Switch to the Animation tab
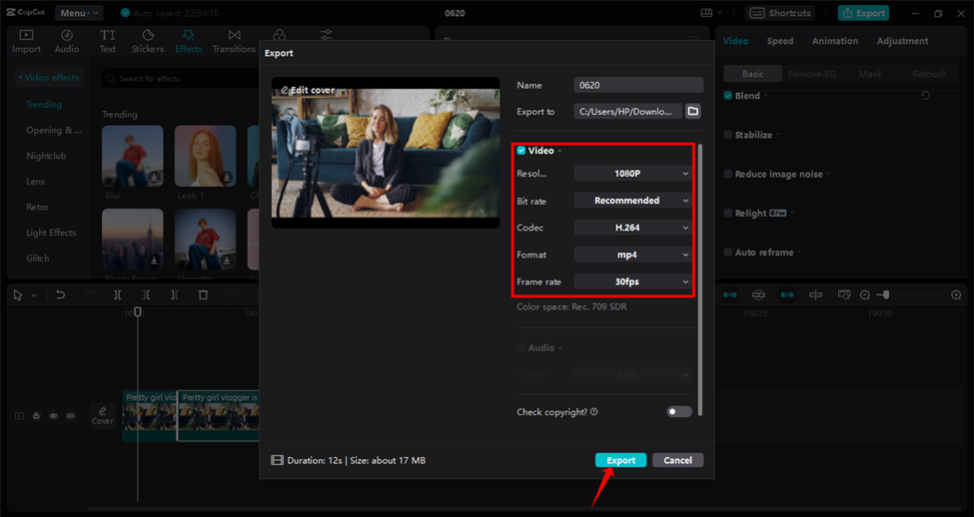The height and width of the screenshot is (517, 974). 835,41
